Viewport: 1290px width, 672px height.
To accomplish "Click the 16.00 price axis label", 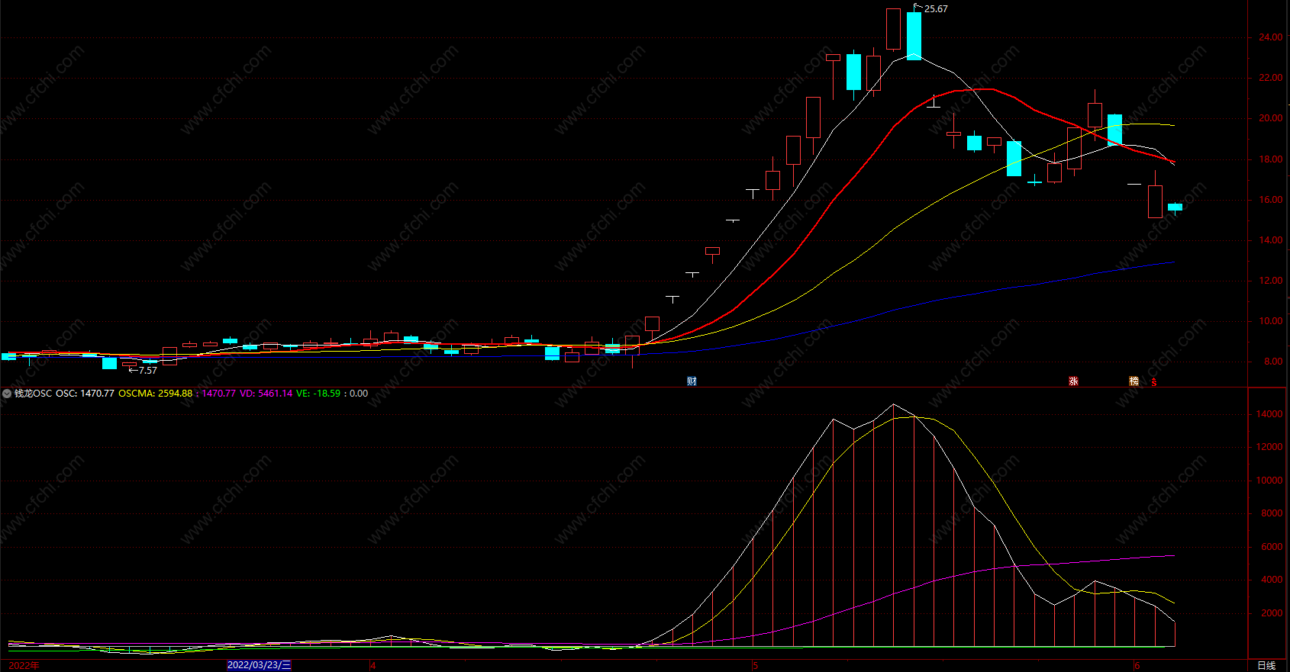I will click(x=1270, y=200).
